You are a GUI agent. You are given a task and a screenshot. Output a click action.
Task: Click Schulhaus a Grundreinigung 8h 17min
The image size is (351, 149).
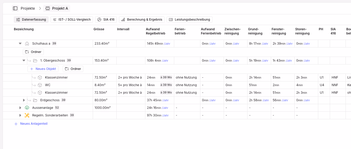coord(259,44)
